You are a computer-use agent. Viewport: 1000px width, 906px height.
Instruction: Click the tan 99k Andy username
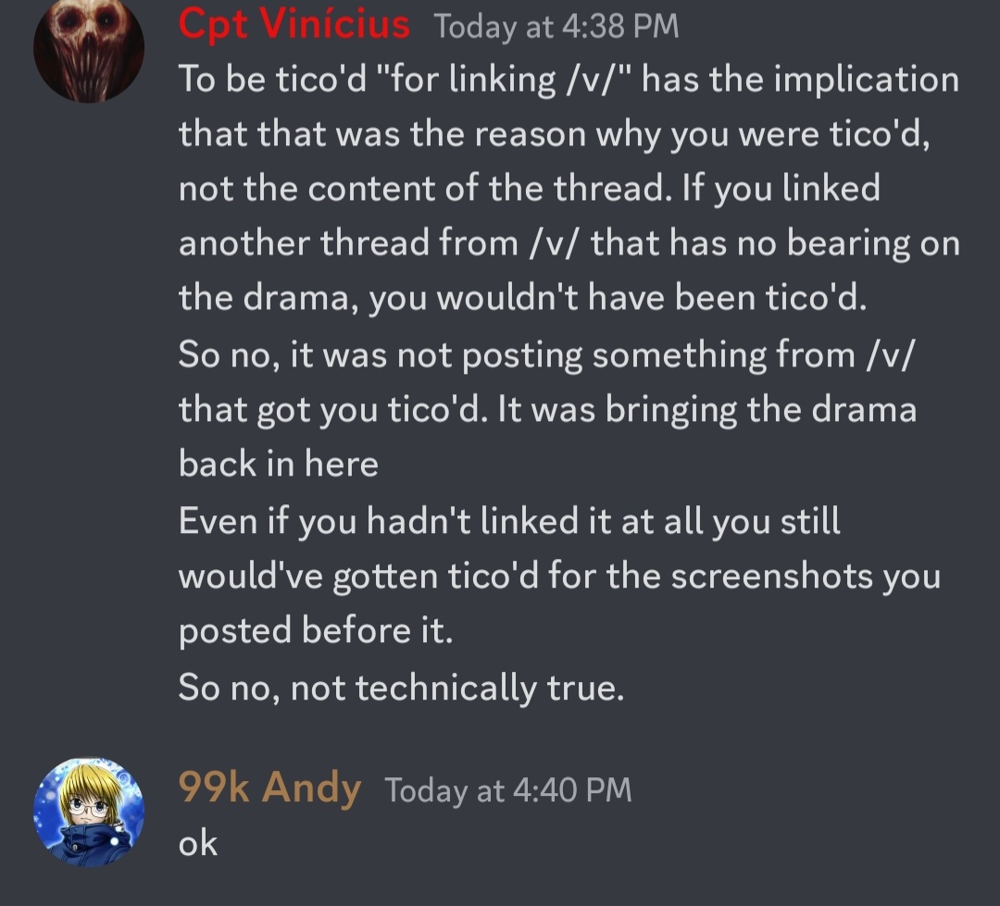click(x=269, y=788)
